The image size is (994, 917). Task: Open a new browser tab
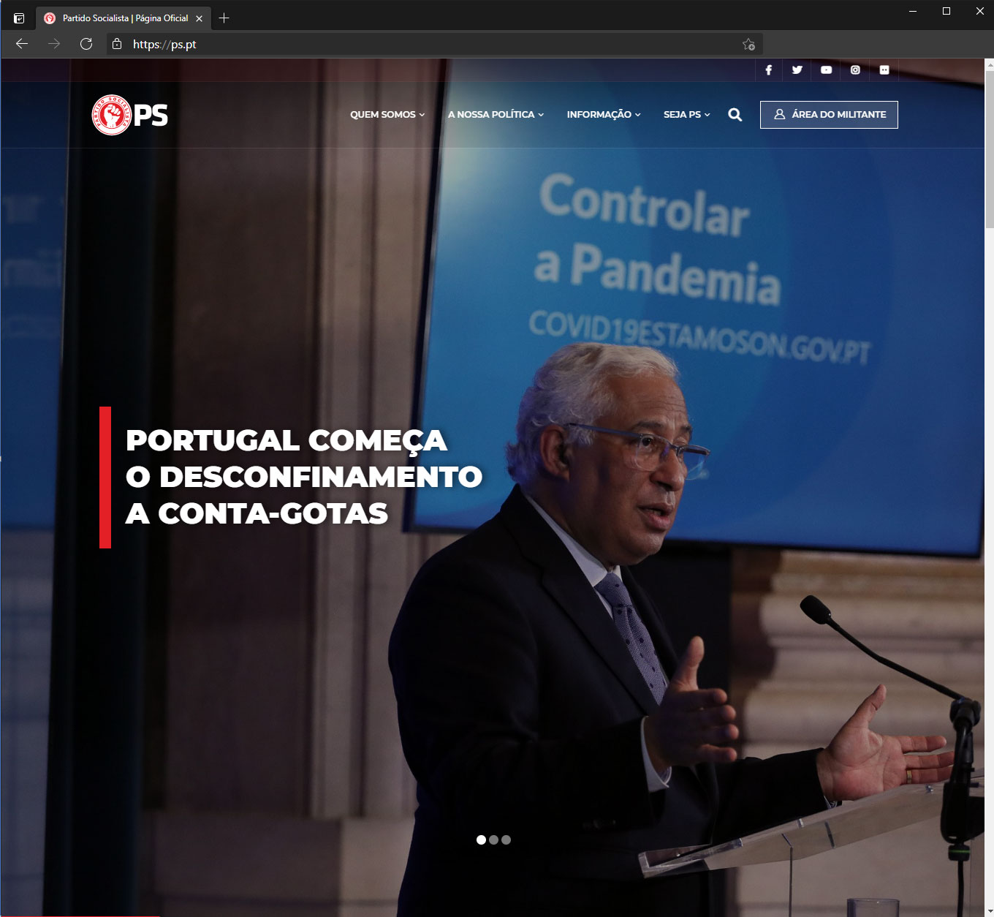224,18
